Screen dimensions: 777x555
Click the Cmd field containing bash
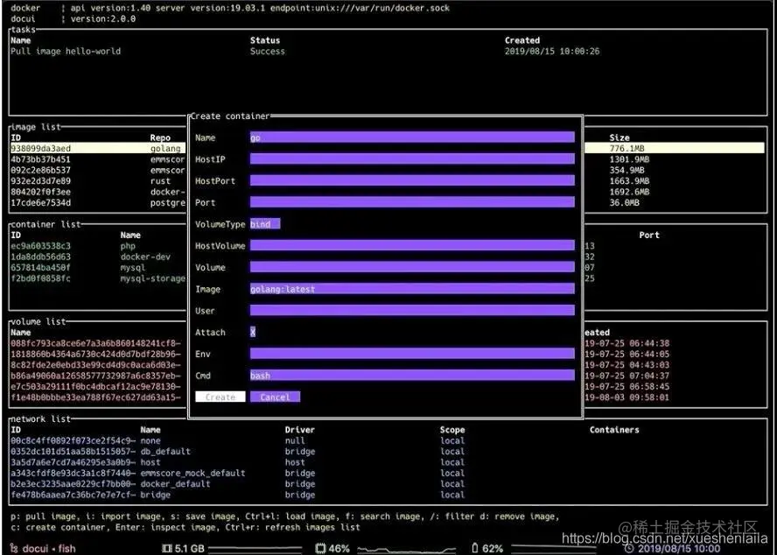tap(412, 376)
